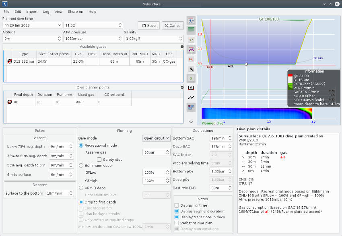
Task: Select Bühlmann deco mode
Action: (x=81, y=165)
